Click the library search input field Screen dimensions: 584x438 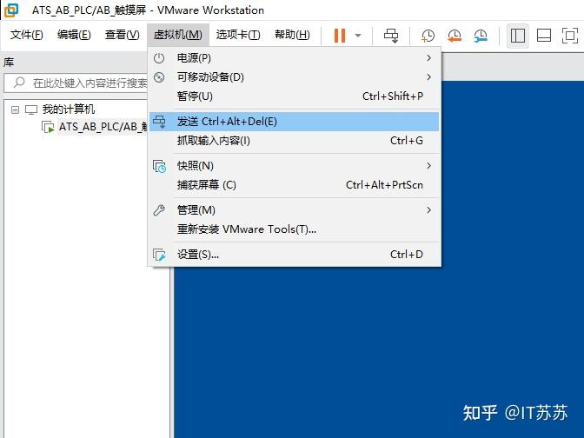pos(76,83)
